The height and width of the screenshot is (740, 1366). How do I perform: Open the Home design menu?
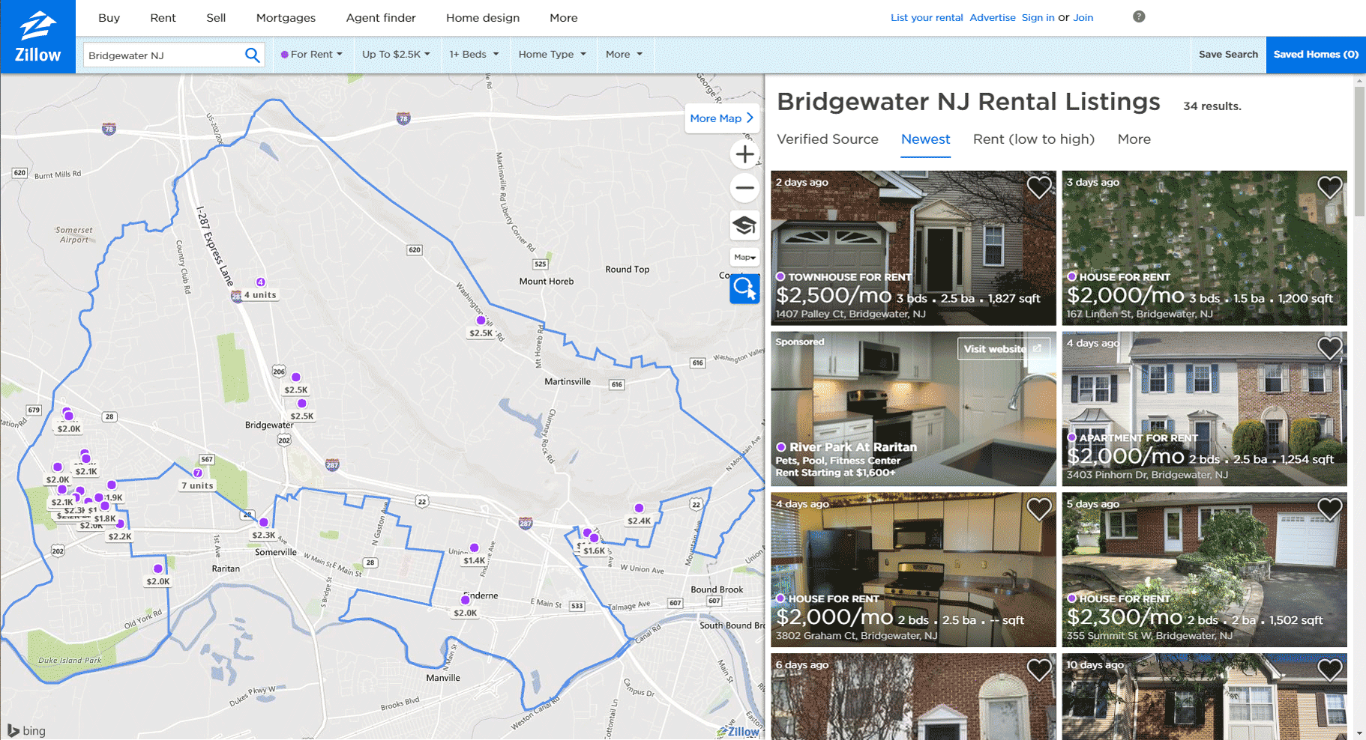click(483, 18)
